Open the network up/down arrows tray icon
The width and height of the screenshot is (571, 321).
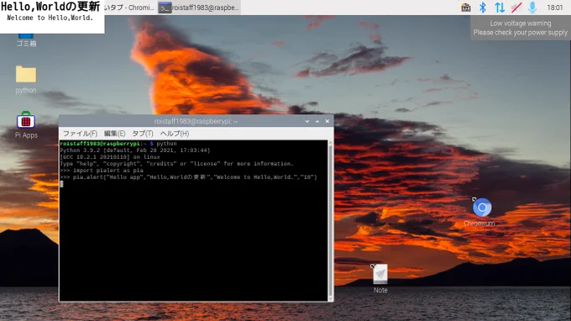click(x=500, y=8)
